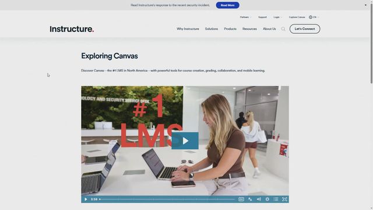Click the Instructure logo
The width and height of the screenshot is (373, 210).
pos(72,29)
